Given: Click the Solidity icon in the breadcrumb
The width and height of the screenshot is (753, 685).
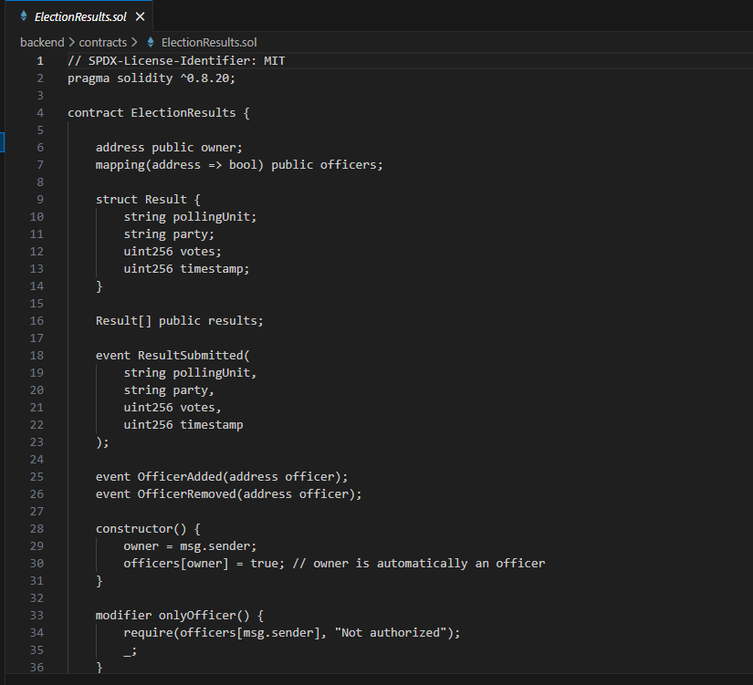Looking at the screenshot, I should 151,42.
